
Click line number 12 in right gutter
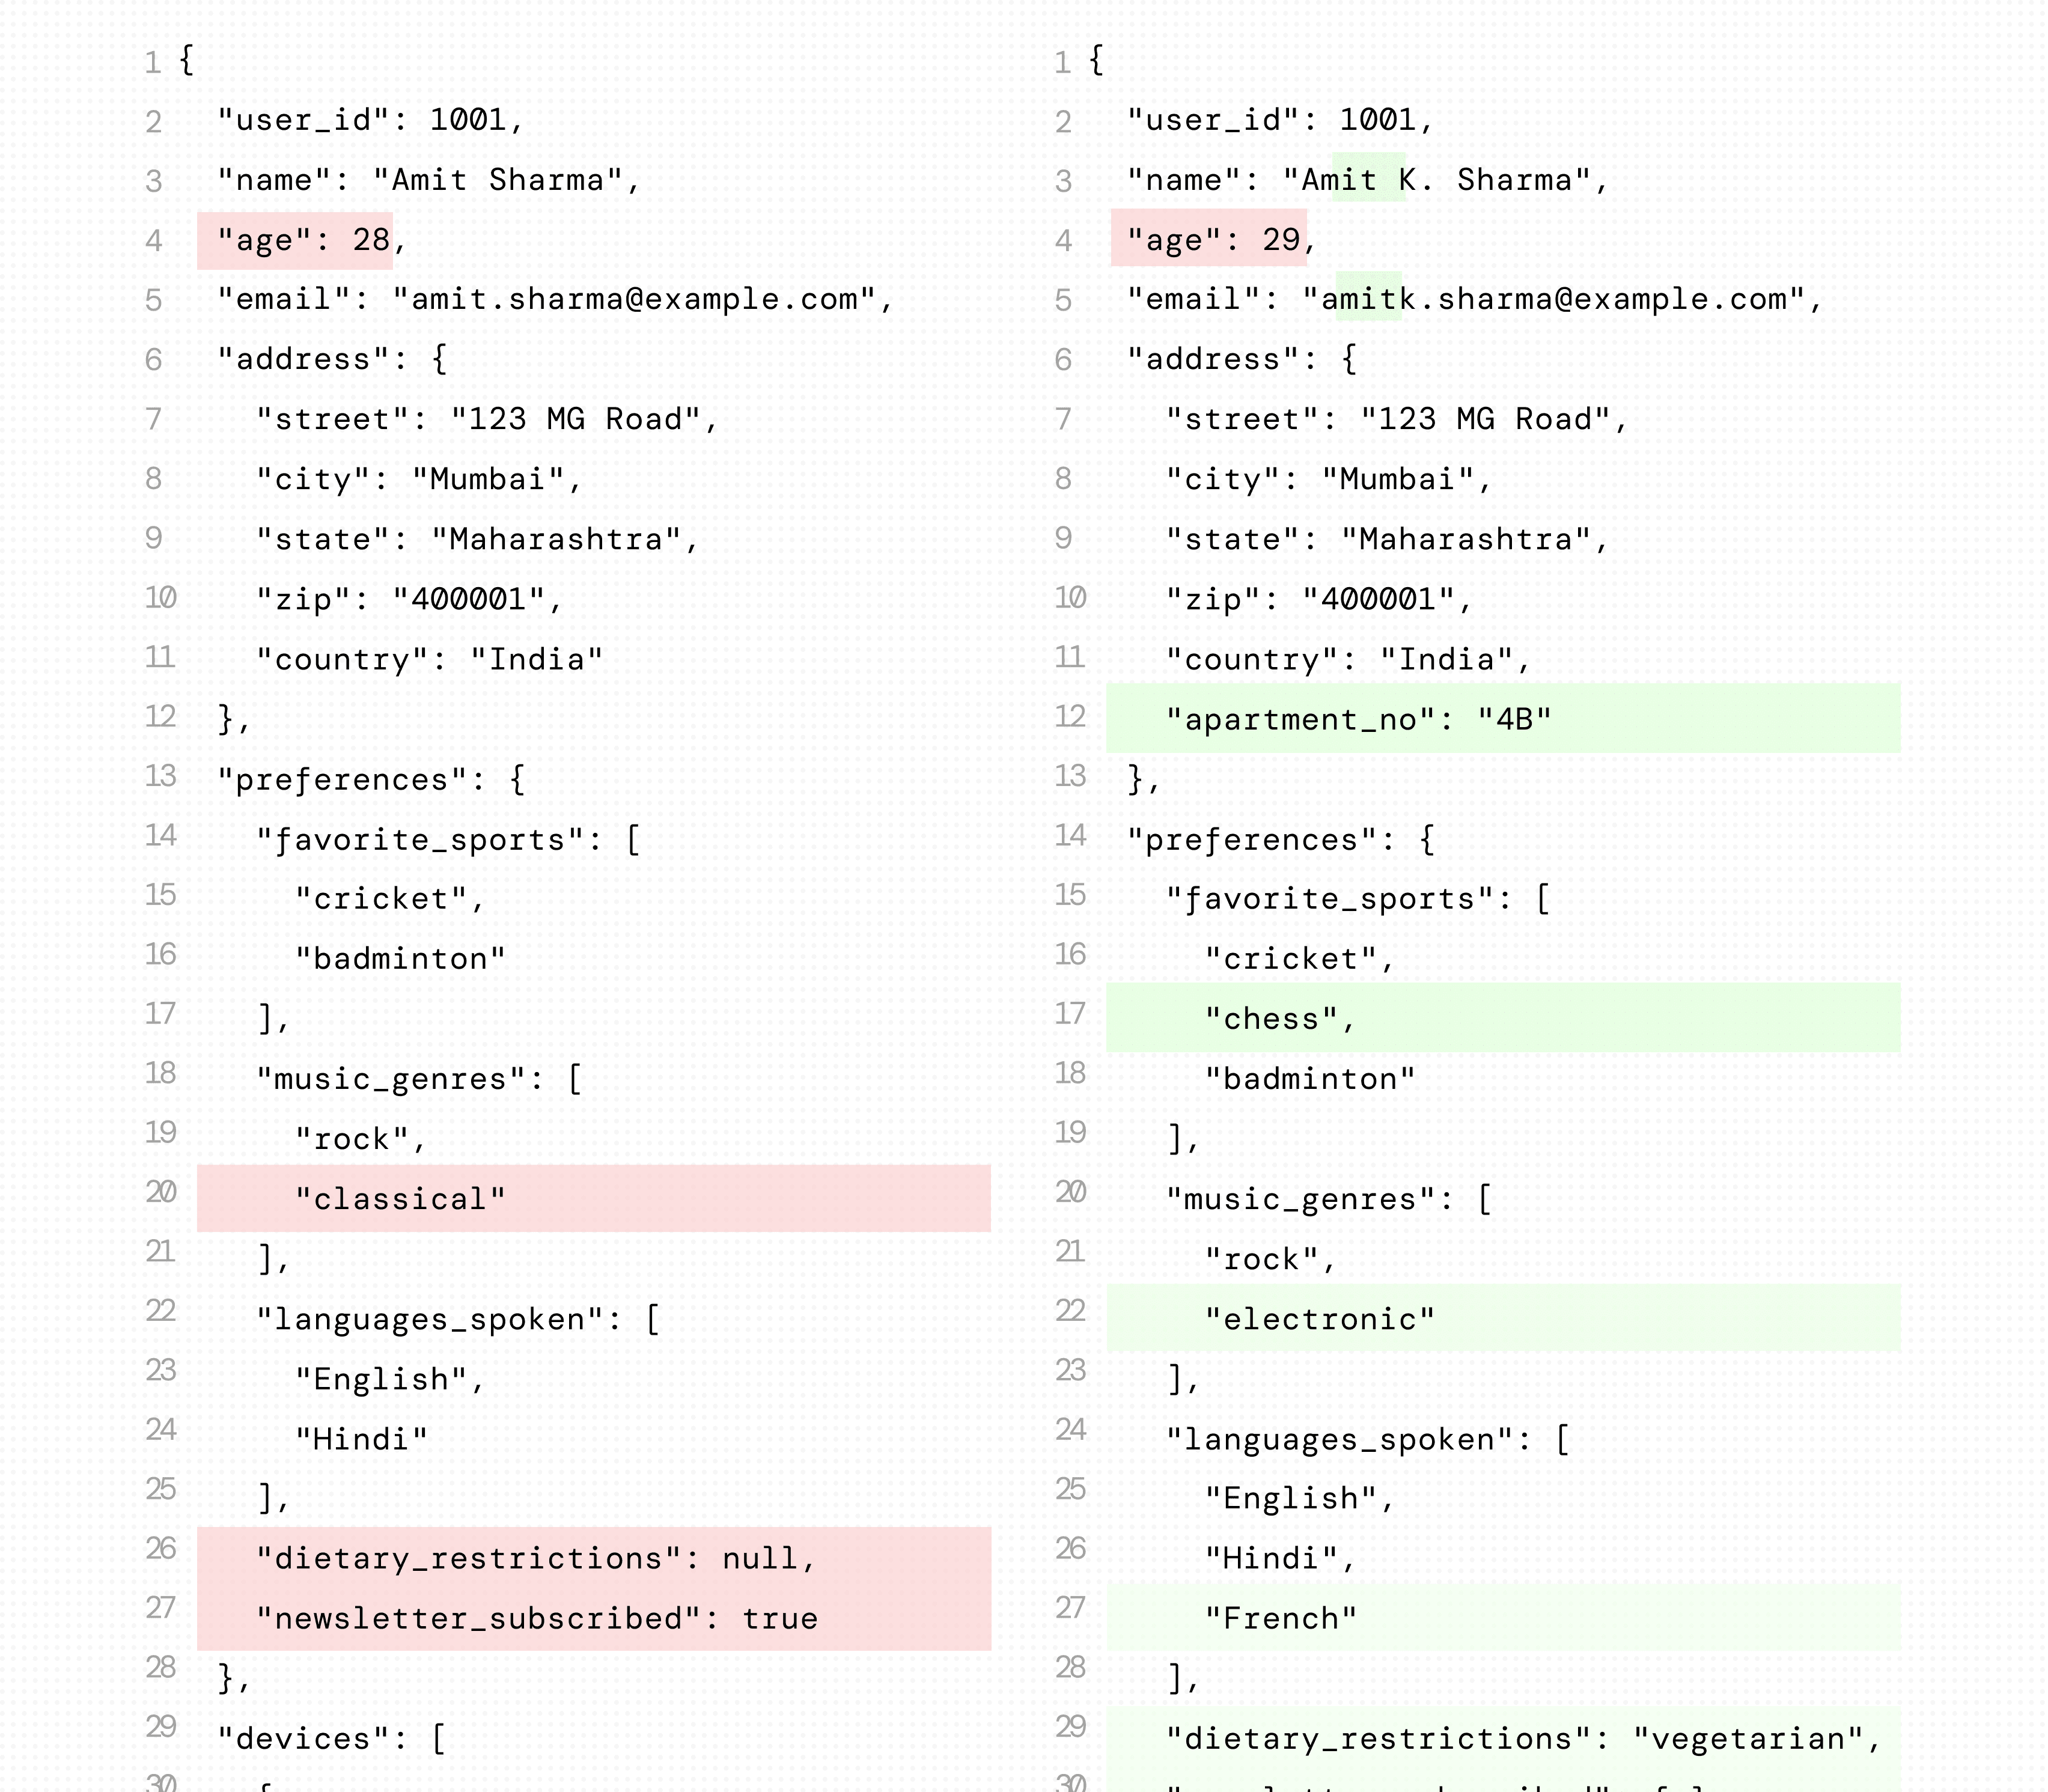[1070, 716]
